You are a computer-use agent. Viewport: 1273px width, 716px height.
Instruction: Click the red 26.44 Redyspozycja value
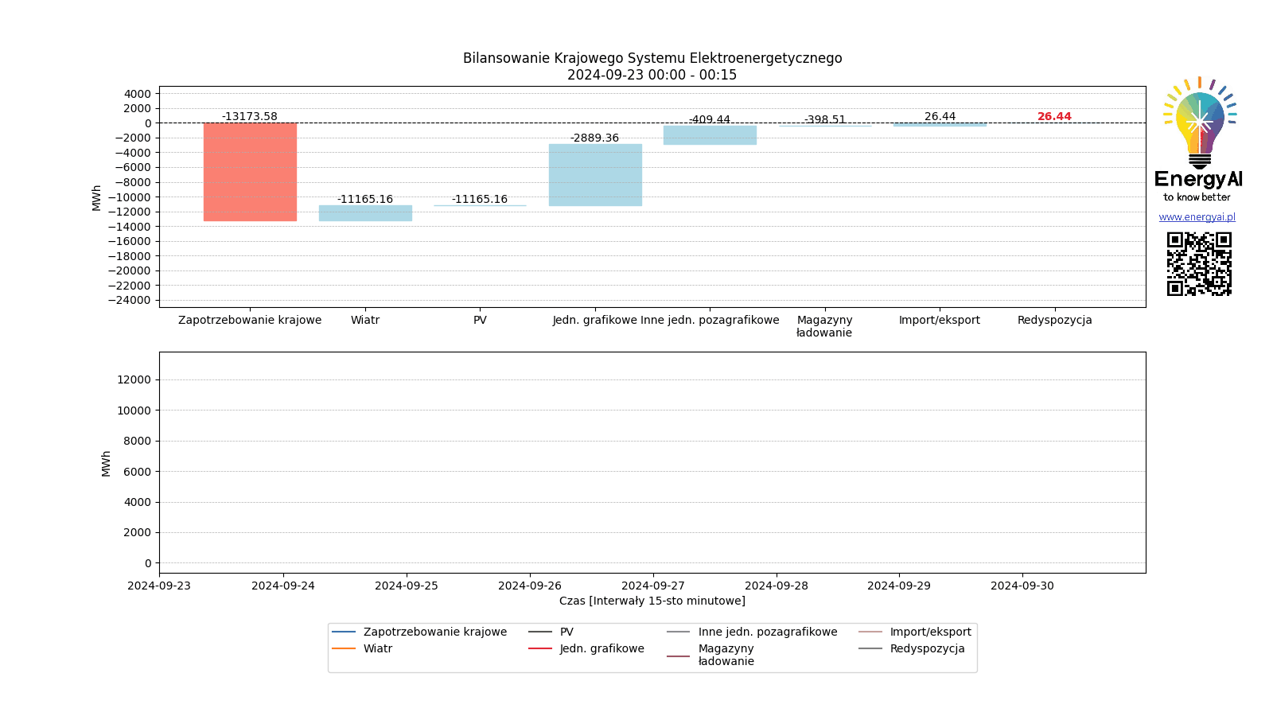[1054, 117]
